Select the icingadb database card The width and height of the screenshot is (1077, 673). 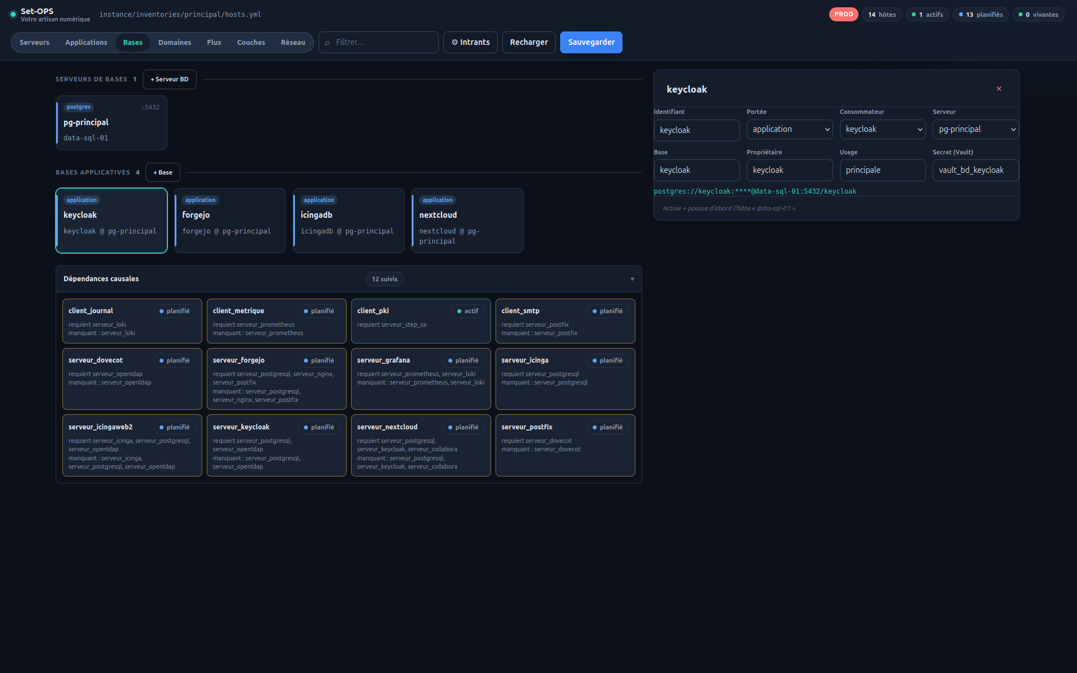click(348, 221)
